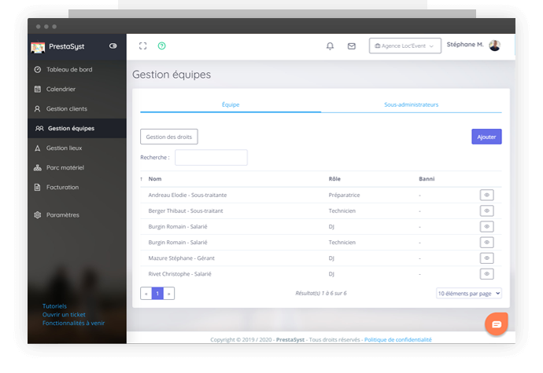Click Mazure Stéphane - Gérant name
The image size is (543, 373).
[x=182, y=258]
